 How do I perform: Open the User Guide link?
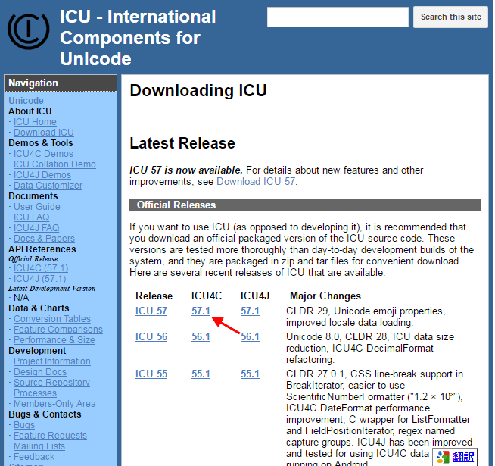tap(37, 207)
